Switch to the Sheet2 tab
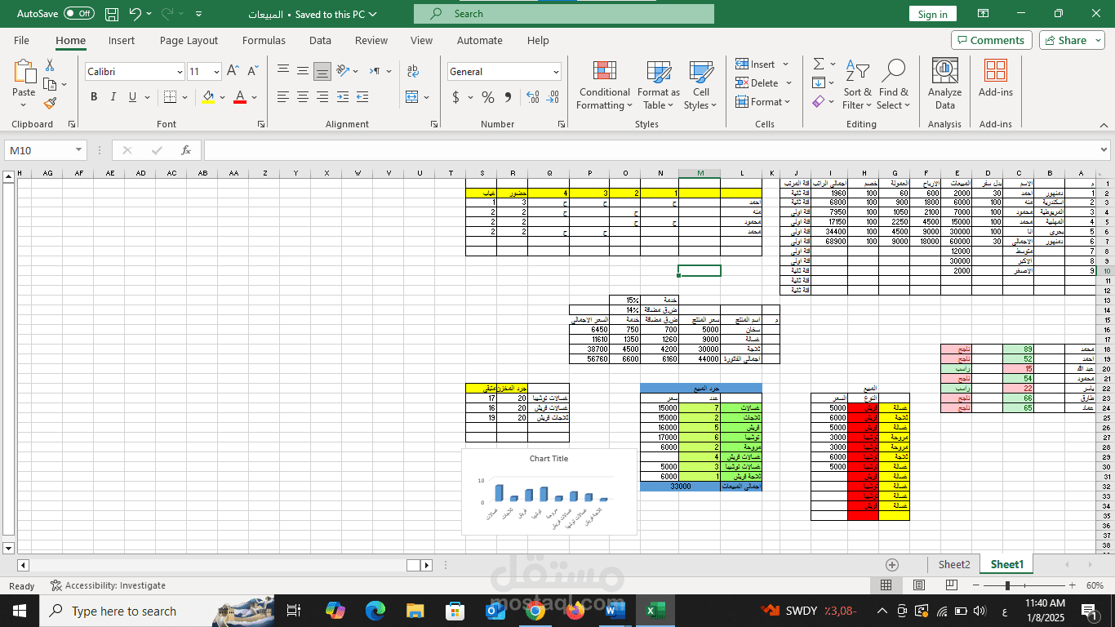The image size is (1115, 627). [x=954, y=564]
